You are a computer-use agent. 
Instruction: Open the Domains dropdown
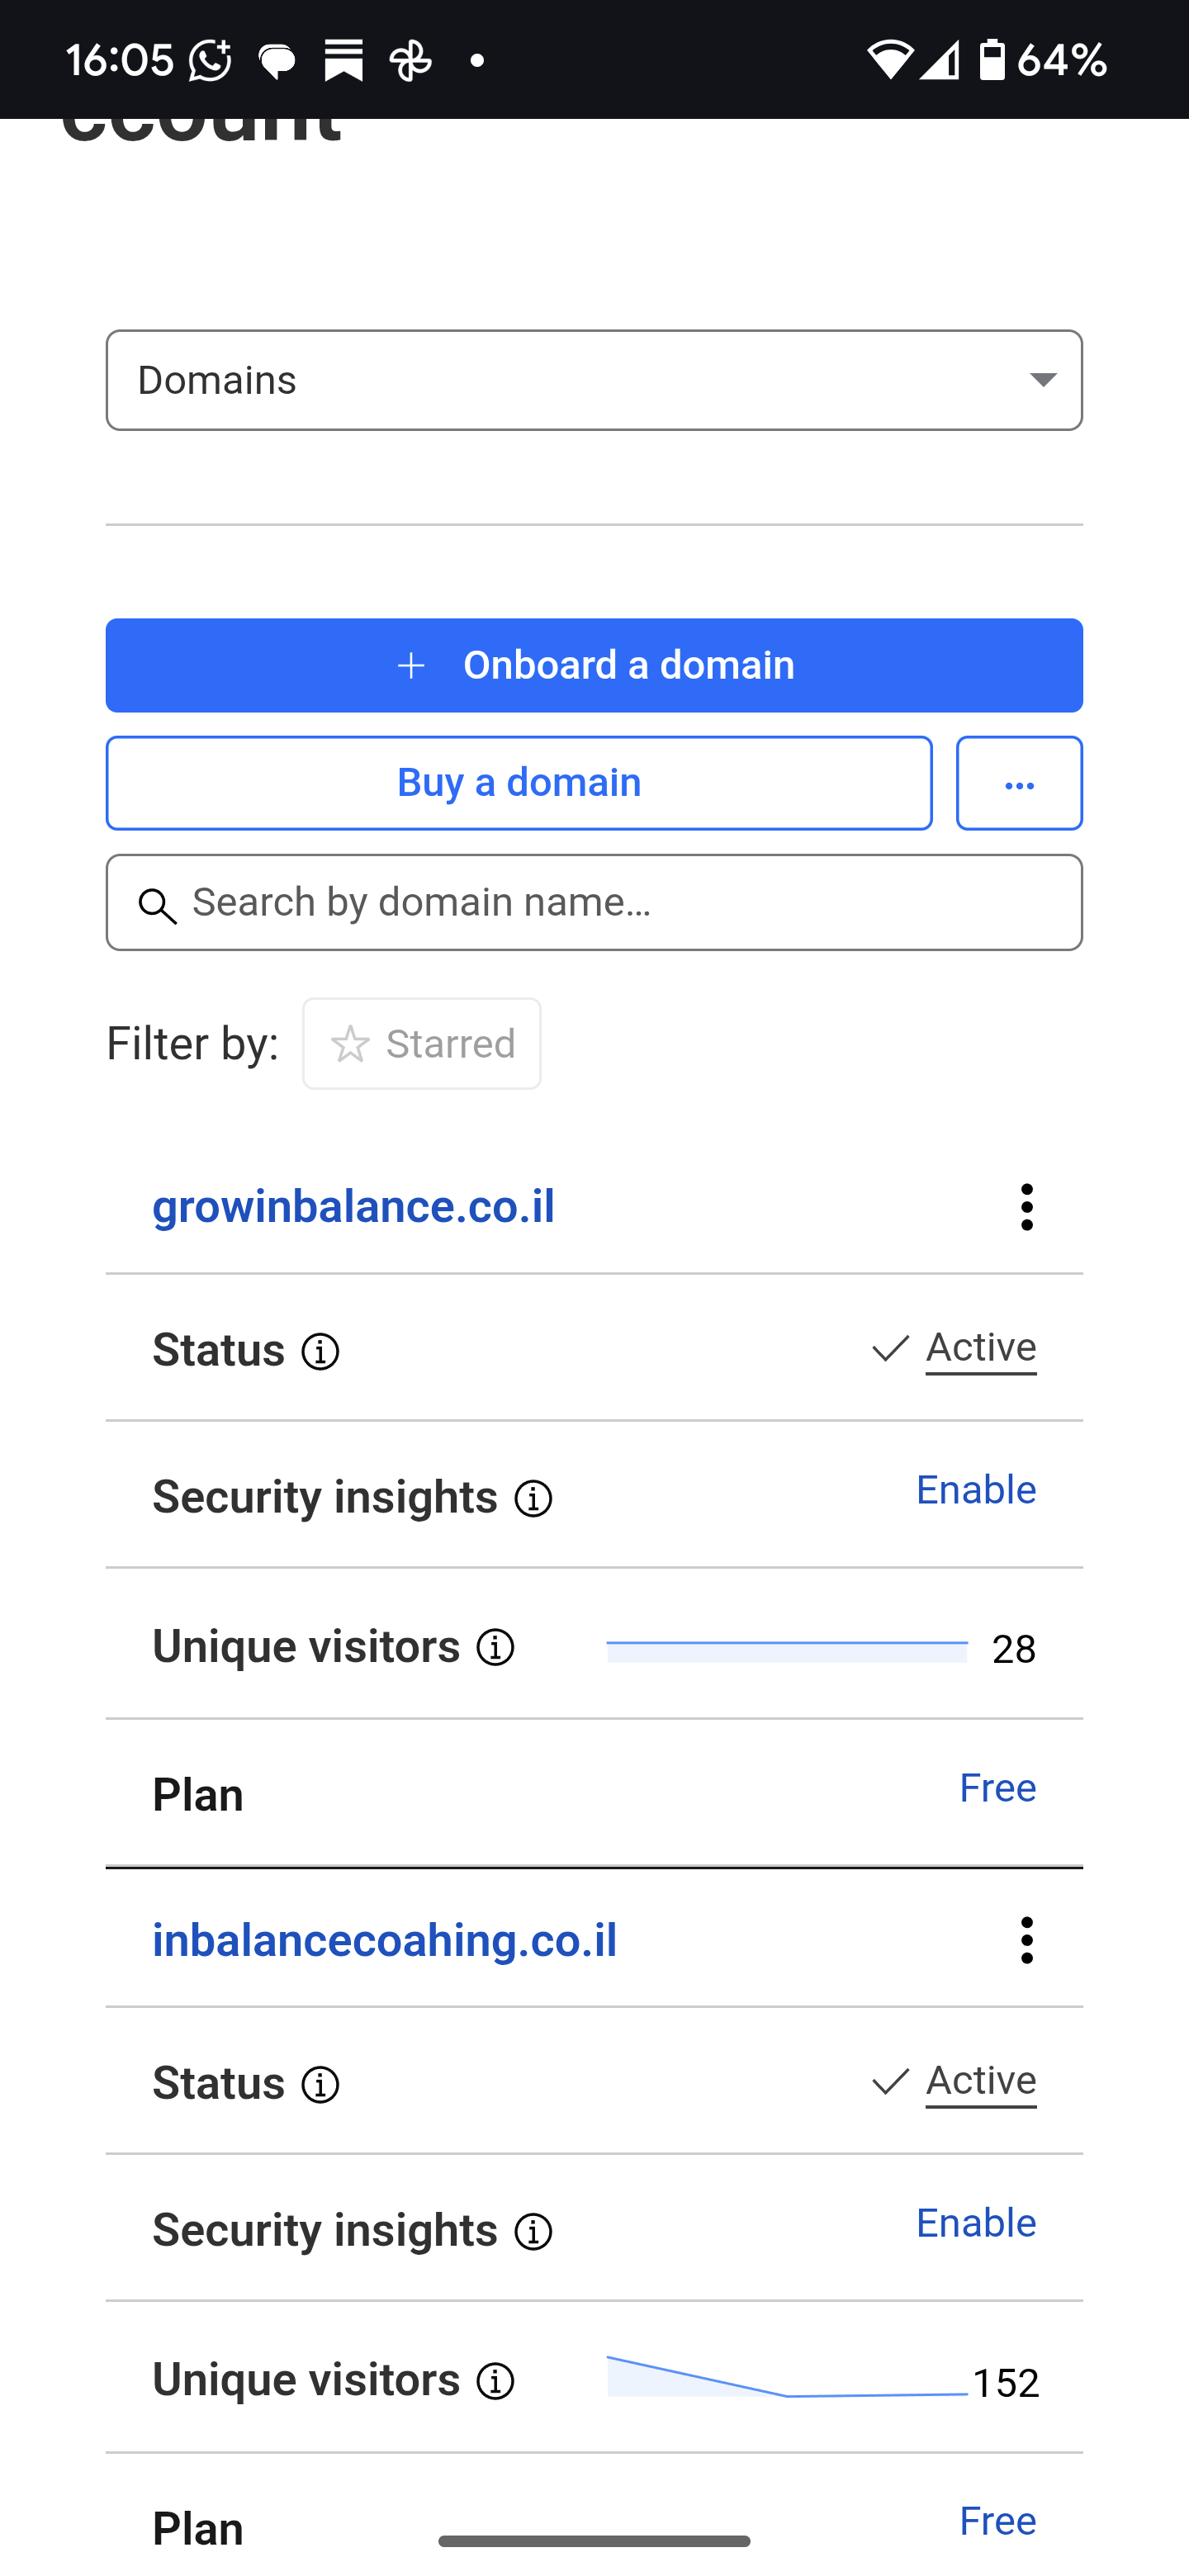pyautogui.click(x=594, y=380)
